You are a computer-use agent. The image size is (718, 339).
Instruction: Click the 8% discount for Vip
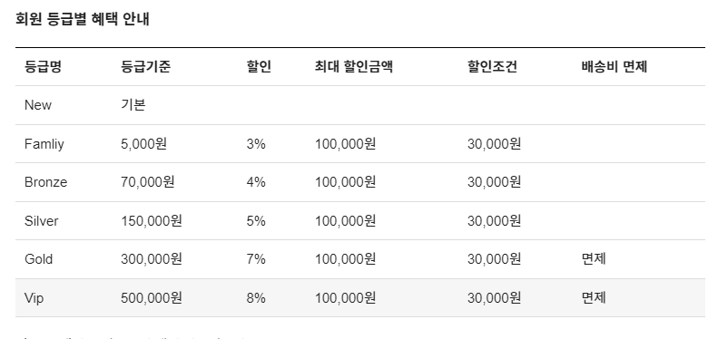256,298
